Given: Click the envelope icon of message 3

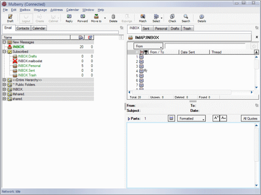Looking at the screenshot, I should (141, 66).
